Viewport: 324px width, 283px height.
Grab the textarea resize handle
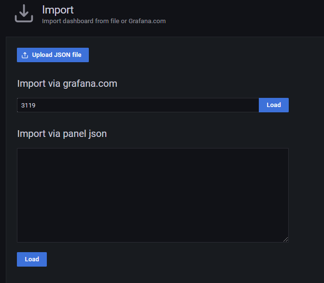[285, 239]
